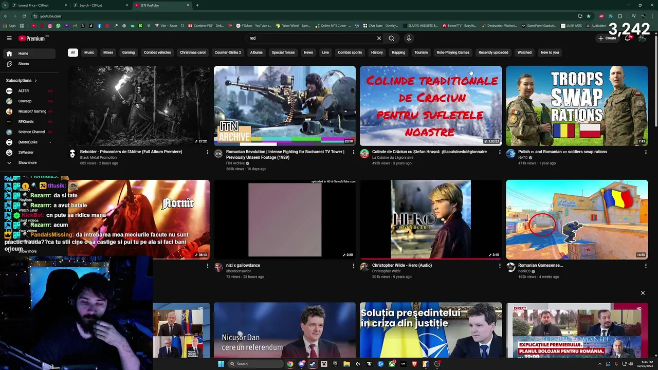The image size is (658, 370).
Task: Select the Albums filter chip
Action: pos(257,52)
